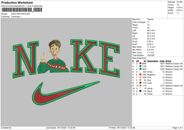The width and height of the screenshot is (184, 130).
Task: Select the Width value 6.81 in
Action: [179, 10]
